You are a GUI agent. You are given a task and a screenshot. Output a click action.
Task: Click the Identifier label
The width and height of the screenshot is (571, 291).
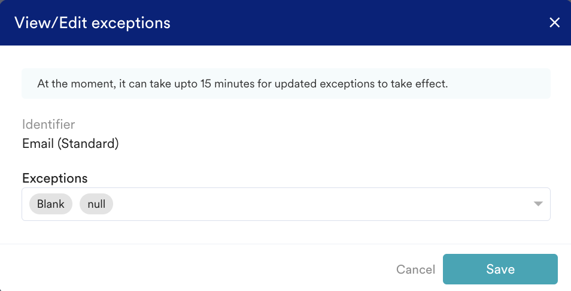[x=48, y=125]
